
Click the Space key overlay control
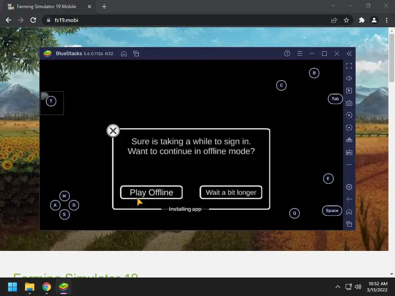pos(332,211)
